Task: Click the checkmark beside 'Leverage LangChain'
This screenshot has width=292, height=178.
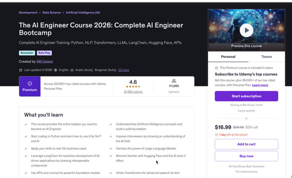Action: pos(26,156)
